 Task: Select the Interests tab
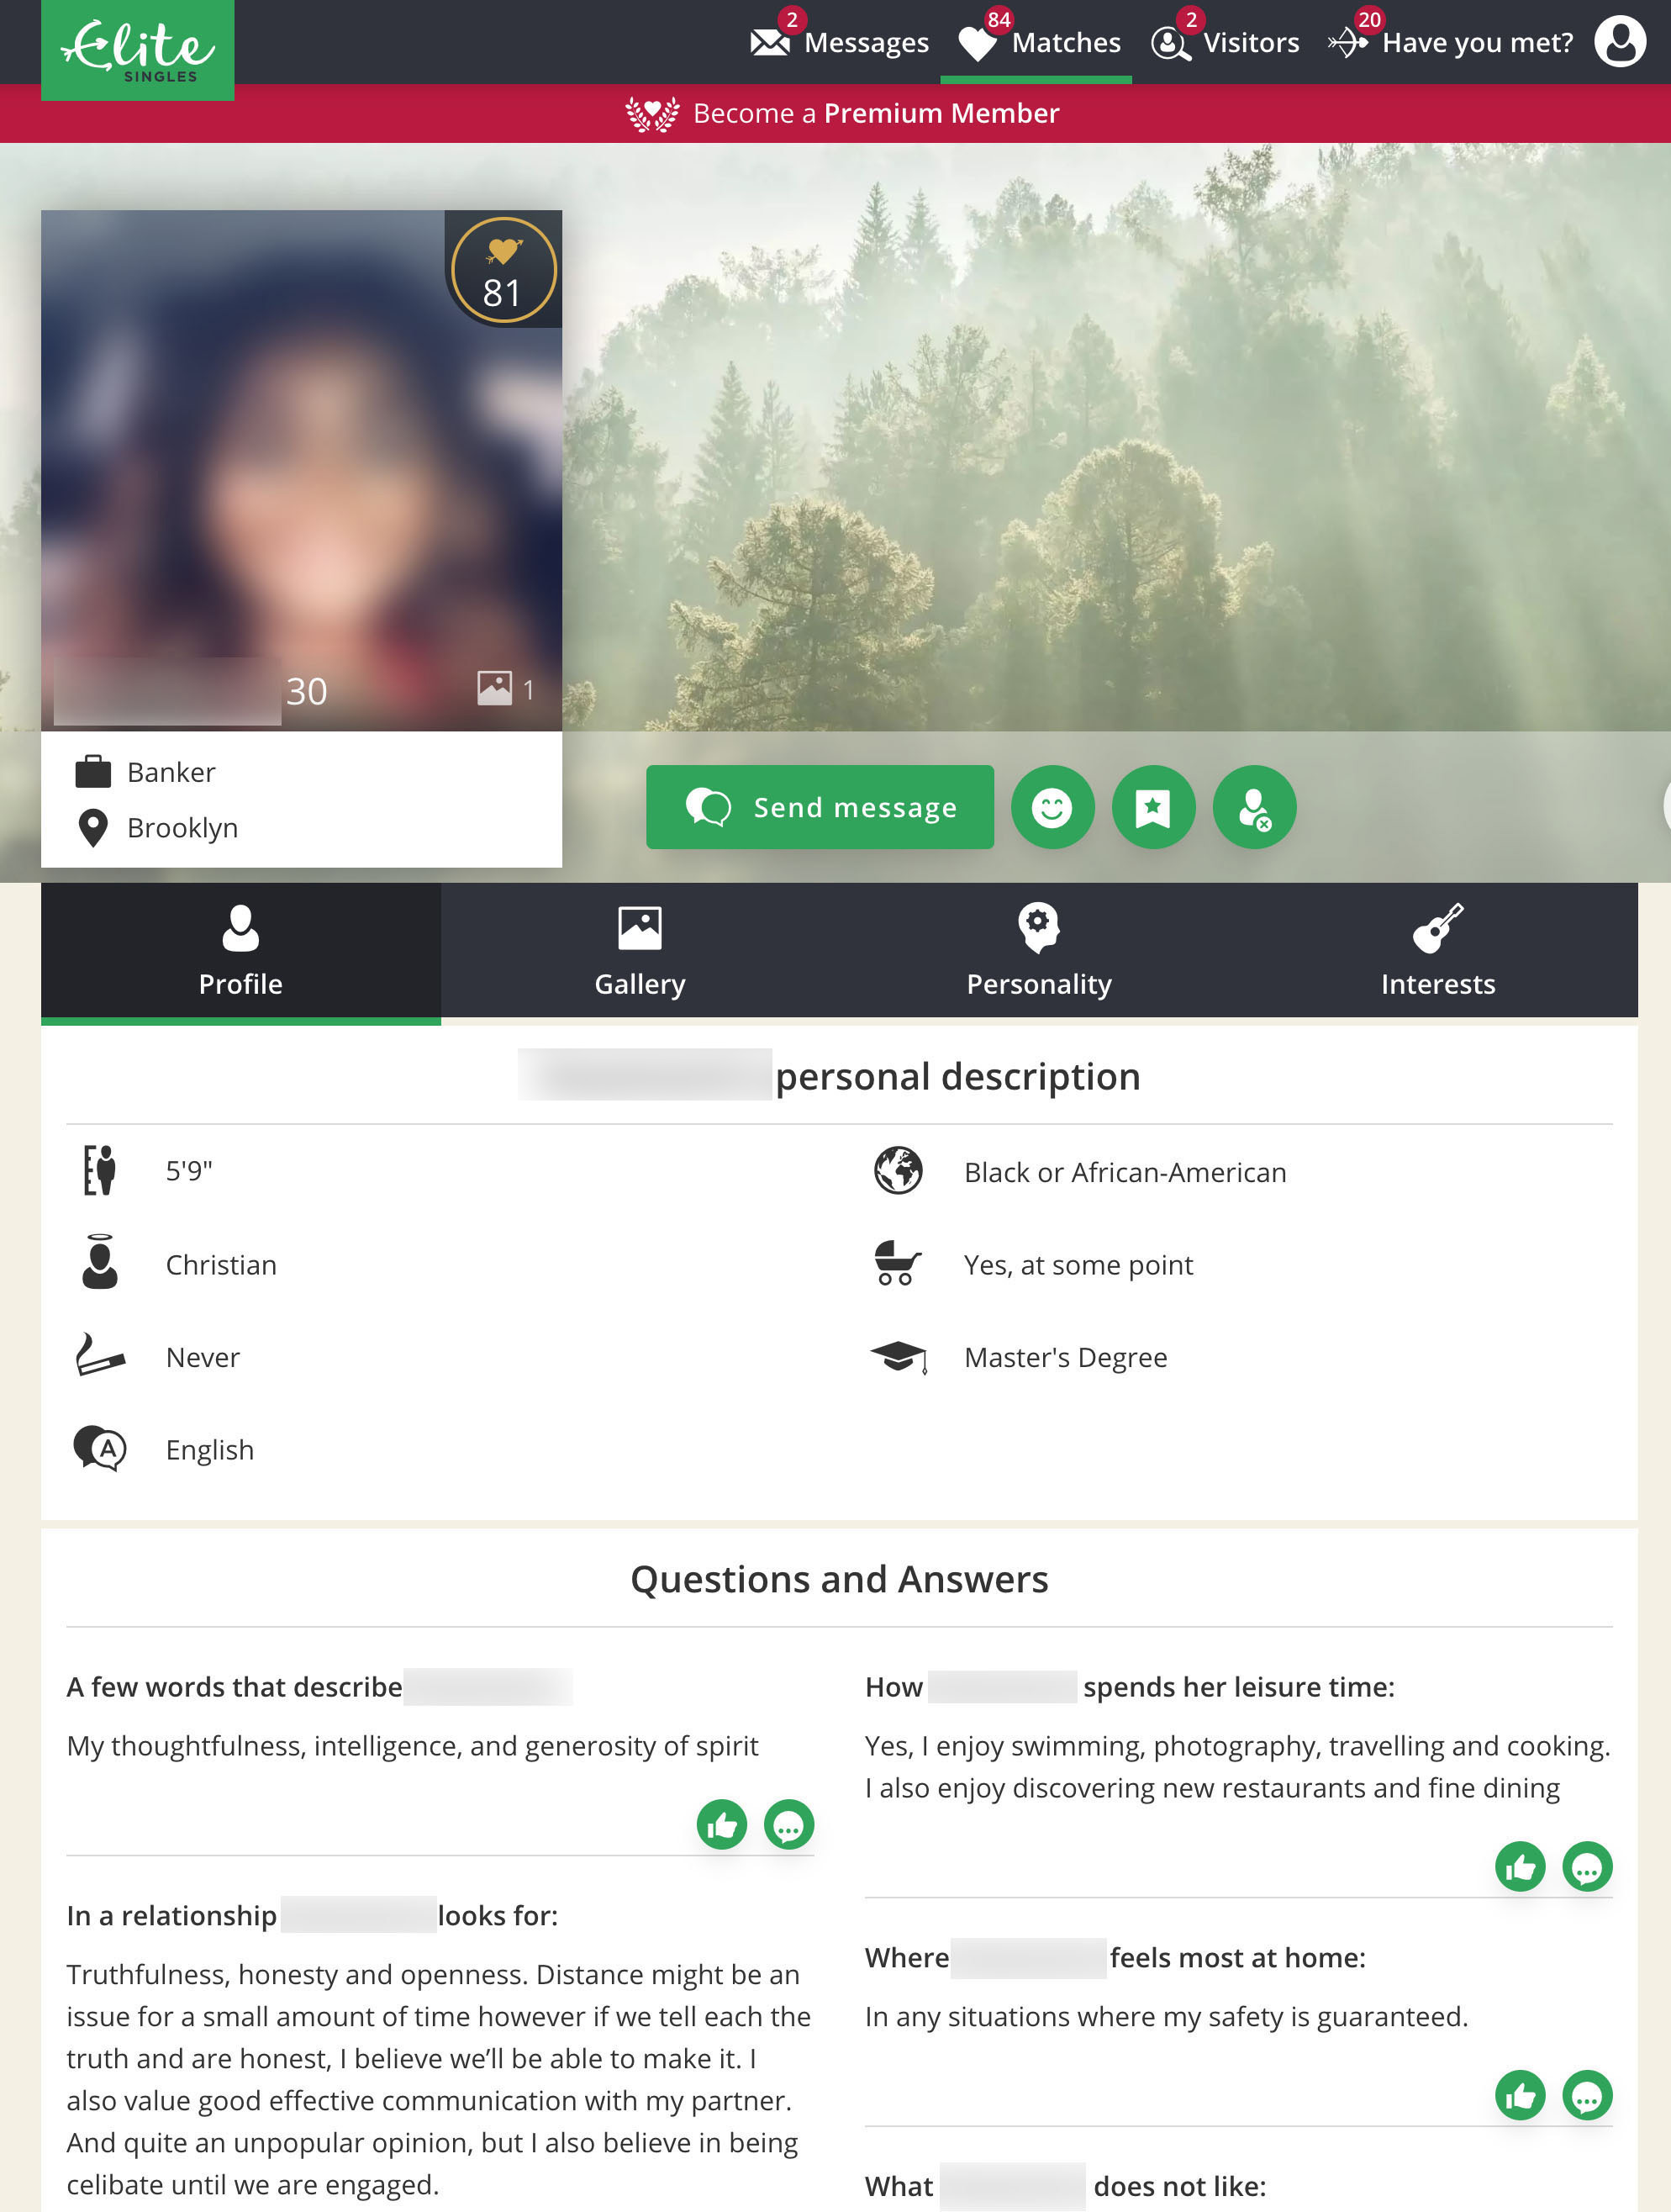(1437, 950)
